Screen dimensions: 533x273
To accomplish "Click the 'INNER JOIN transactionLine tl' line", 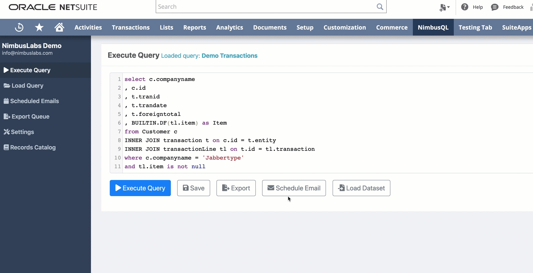I will click(220, 149).
